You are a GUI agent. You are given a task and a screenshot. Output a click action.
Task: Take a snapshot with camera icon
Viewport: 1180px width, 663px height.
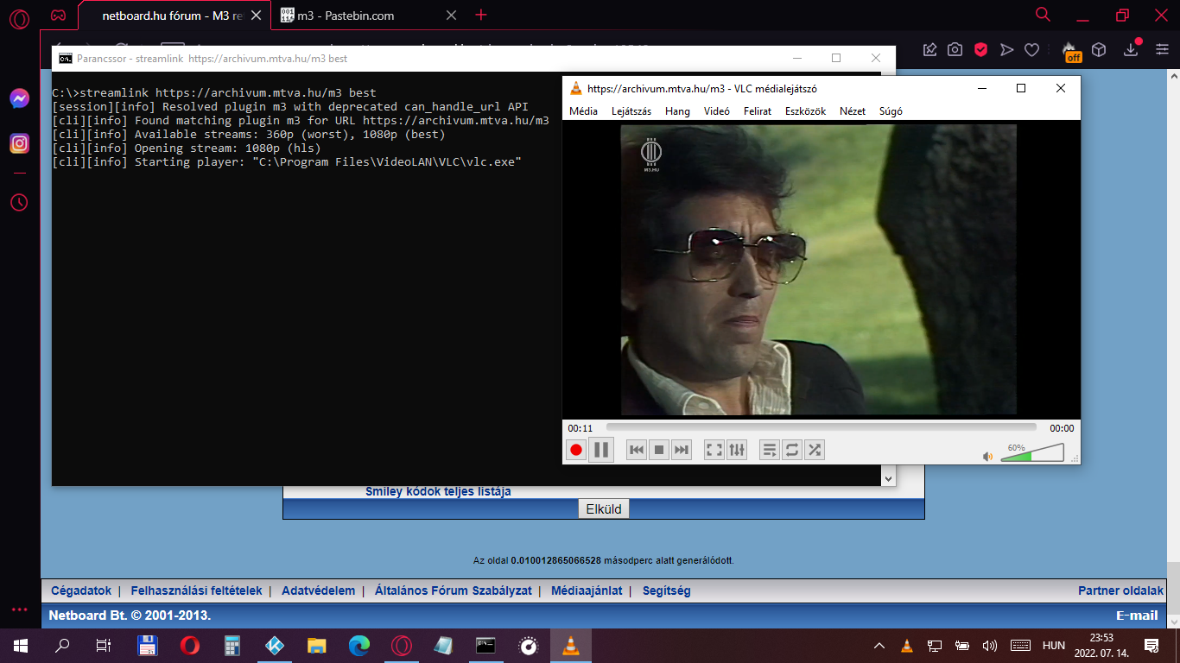click(x=955, y=49)
